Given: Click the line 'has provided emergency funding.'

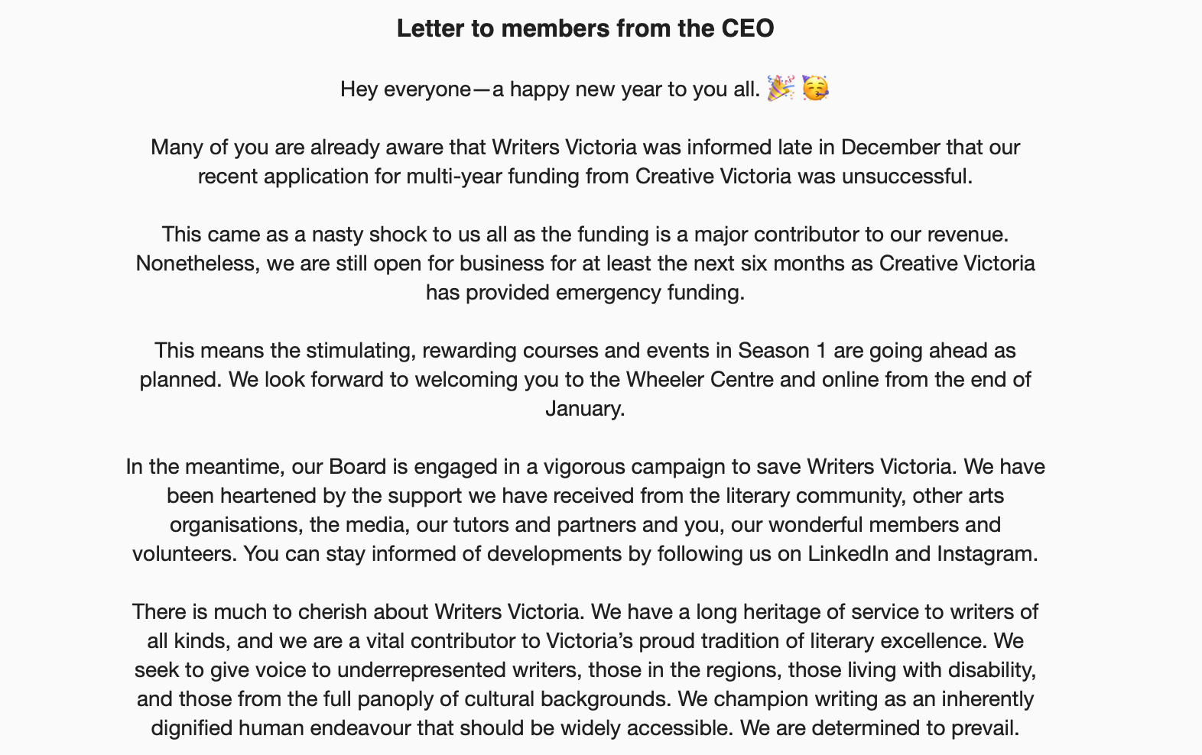Looking at the screenshot, I should (x=585, y=293).
